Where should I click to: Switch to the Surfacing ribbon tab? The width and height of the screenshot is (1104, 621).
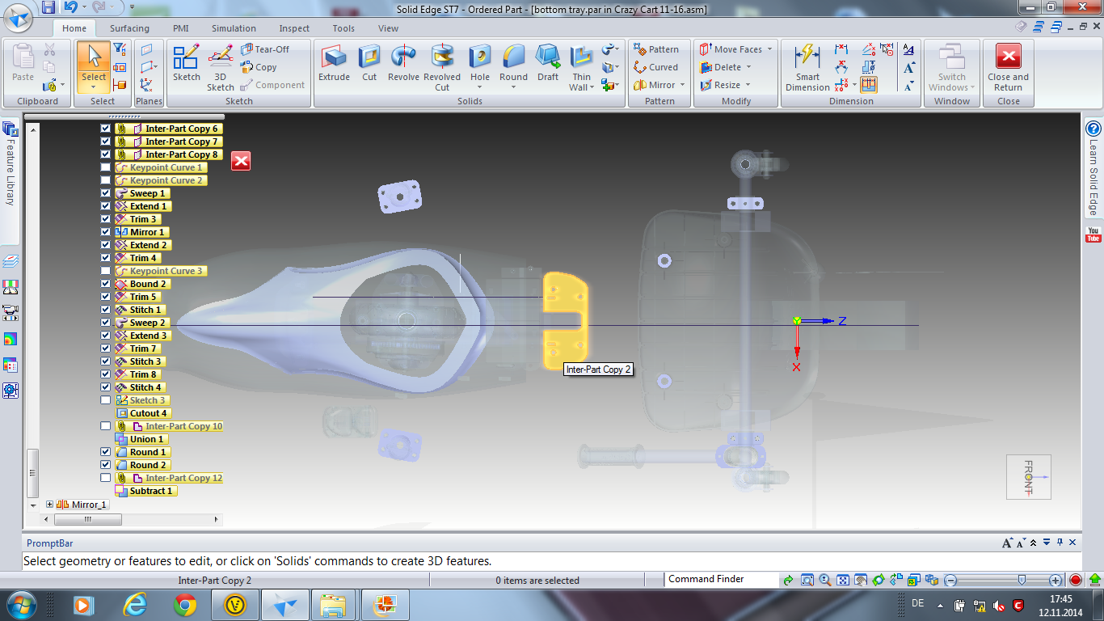click(129, 28)
